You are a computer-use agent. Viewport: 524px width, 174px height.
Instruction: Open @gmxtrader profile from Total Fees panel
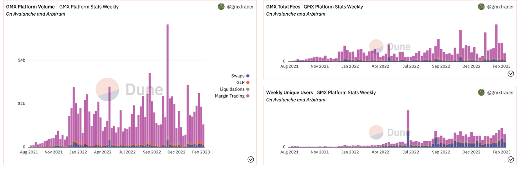[500, 7]
